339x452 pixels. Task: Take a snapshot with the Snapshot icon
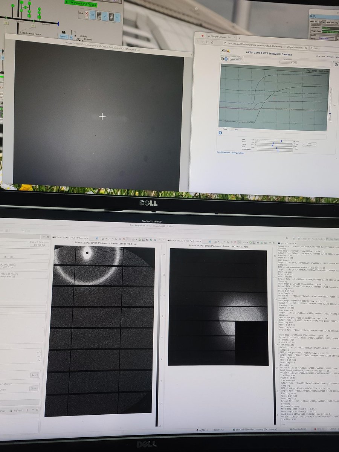(336, 65)
